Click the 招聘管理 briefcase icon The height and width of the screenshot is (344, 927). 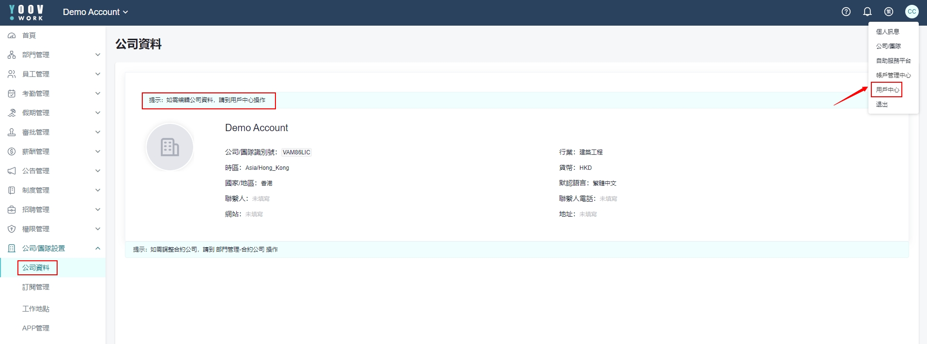click(12, 209)
